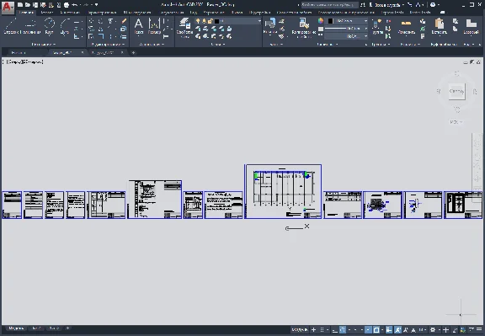Click the Base (Базовый) view icon

point(471,26)
